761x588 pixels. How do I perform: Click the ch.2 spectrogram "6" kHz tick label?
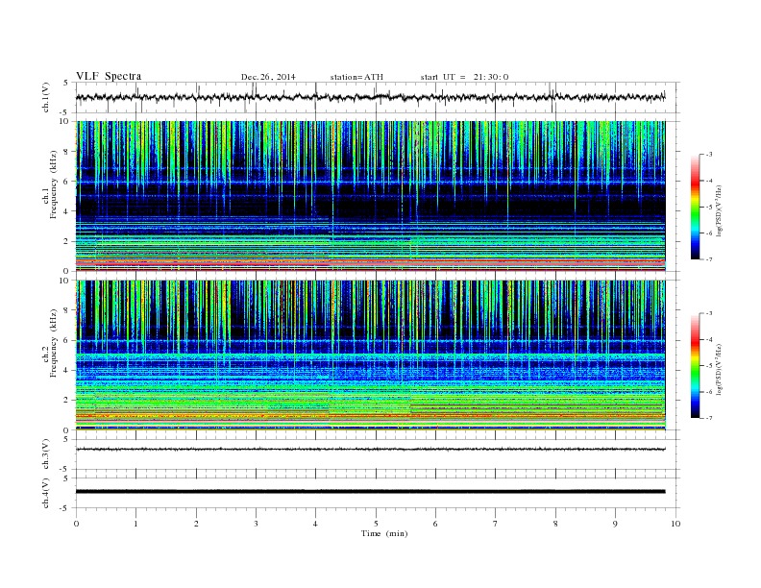pos(66,340)
